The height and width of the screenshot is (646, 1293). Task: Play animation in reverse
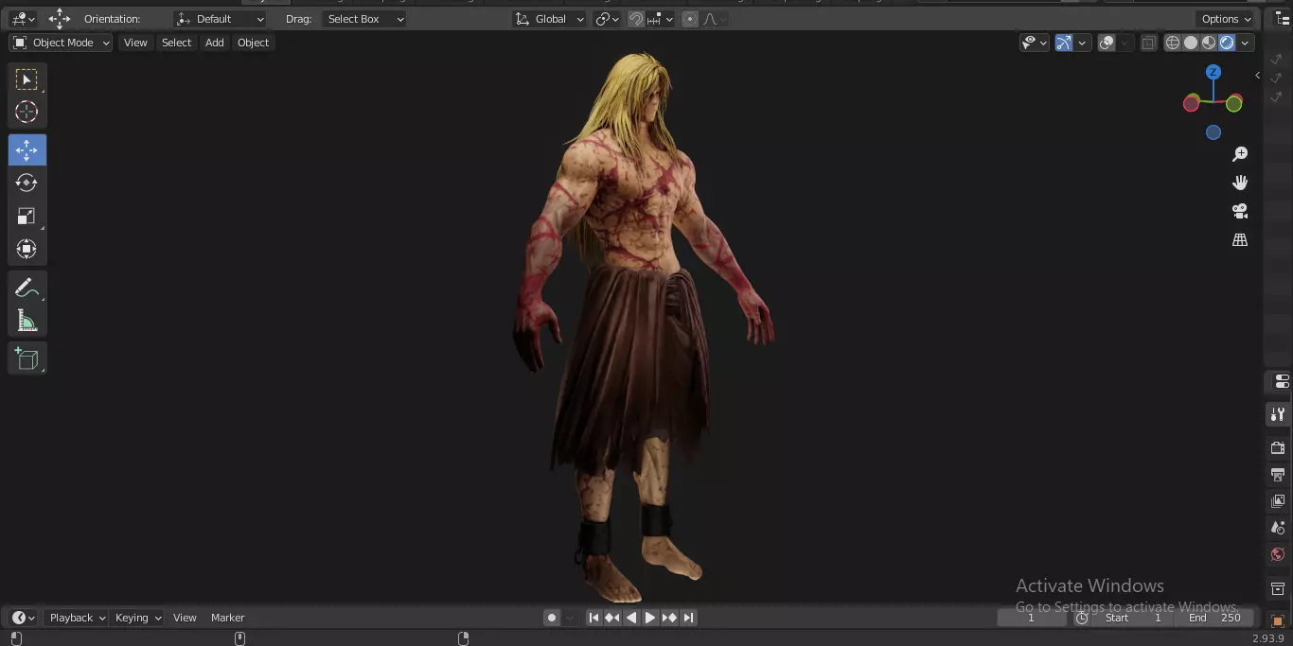(631, 618)
